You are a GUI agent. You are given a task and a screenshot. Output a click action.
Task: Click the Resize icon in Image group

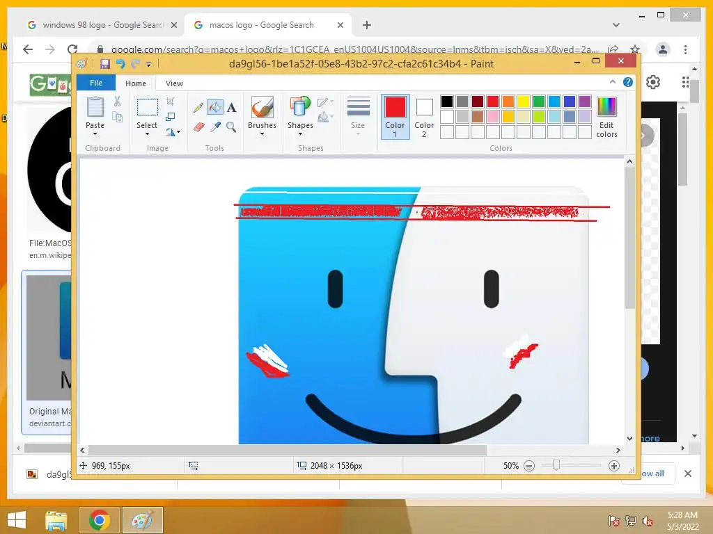[x=170, y=117]
